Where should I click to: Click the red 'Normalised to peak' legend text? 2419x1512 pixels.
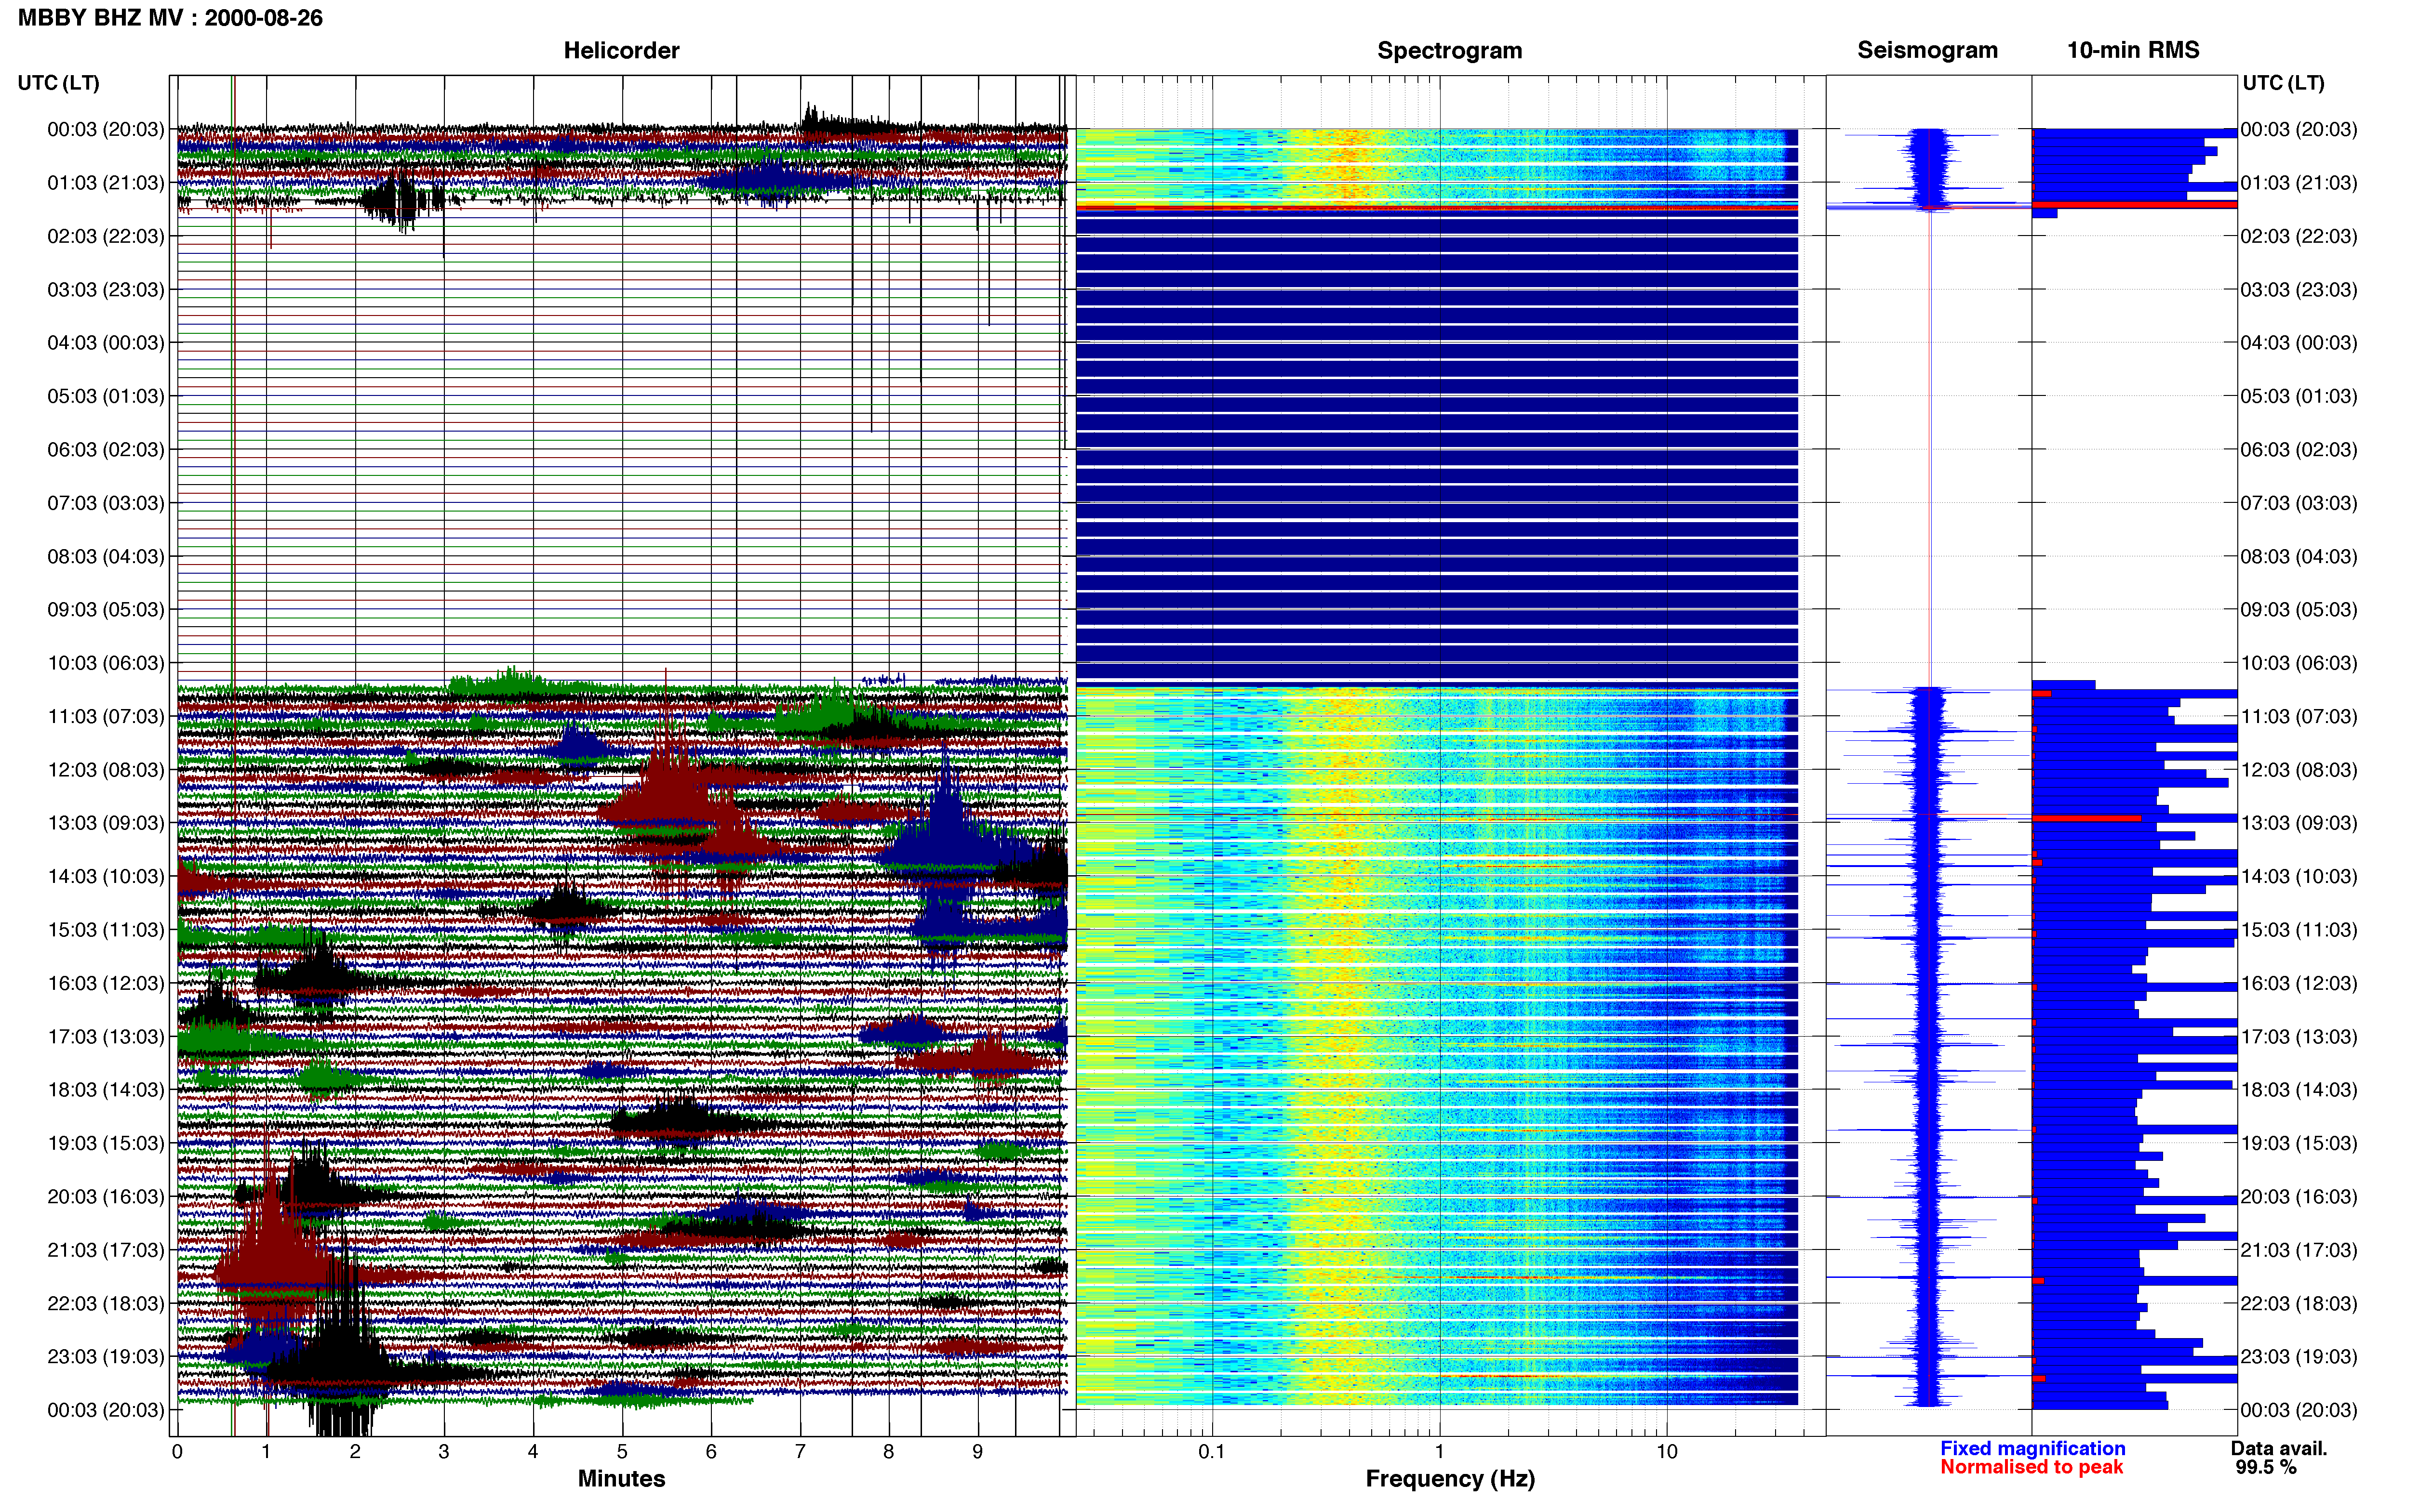click(2031, 1467)
